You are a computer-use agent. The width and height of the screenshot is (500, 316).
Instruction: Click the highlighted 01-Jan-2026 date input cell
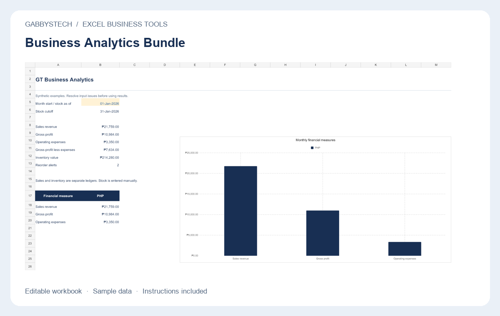(x=100, y=103)
